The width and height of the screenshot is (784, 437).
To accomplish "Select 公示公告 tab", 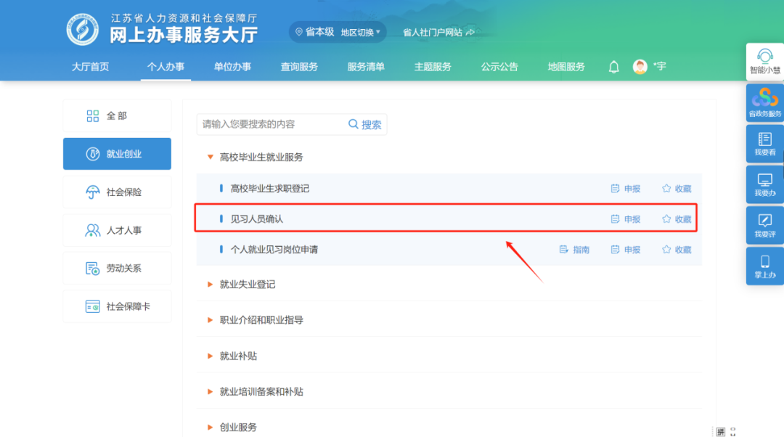I will coord(499,67).
